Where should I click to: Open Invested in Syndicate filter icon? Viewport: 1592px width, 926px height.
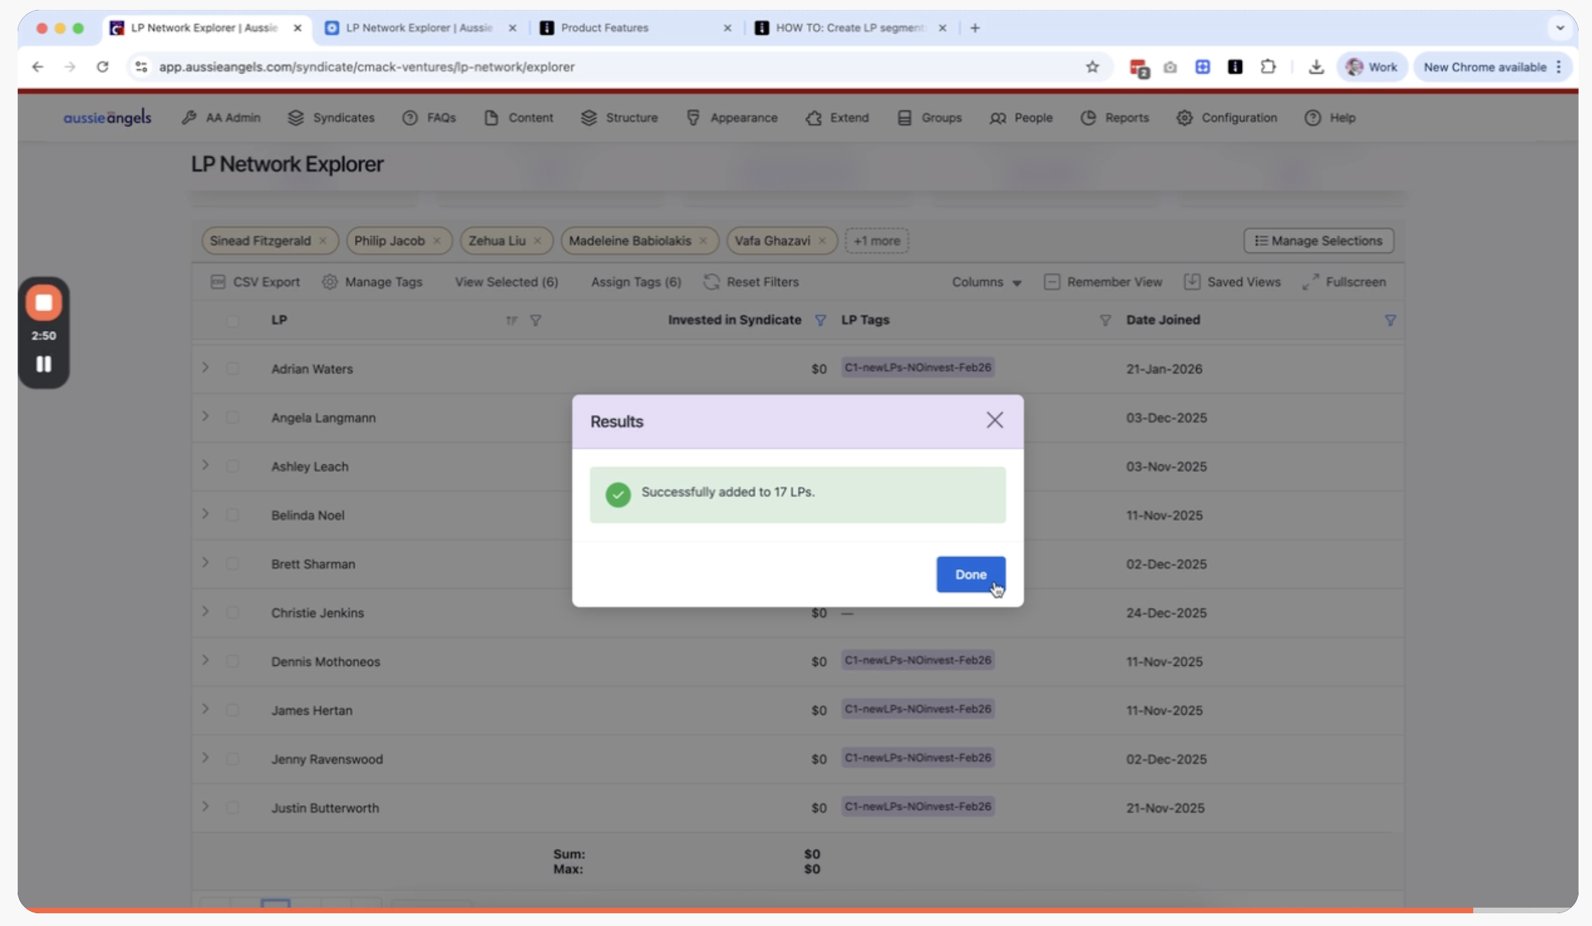click(820, 320)
